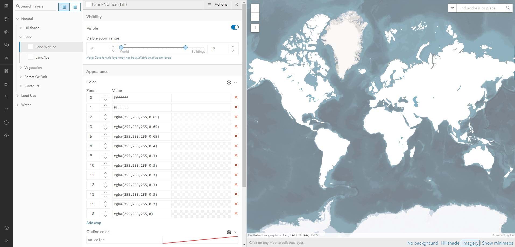Undo the last change
Image resolution: width=515 pixels, height=247 pixels.
tap(6, 97)
